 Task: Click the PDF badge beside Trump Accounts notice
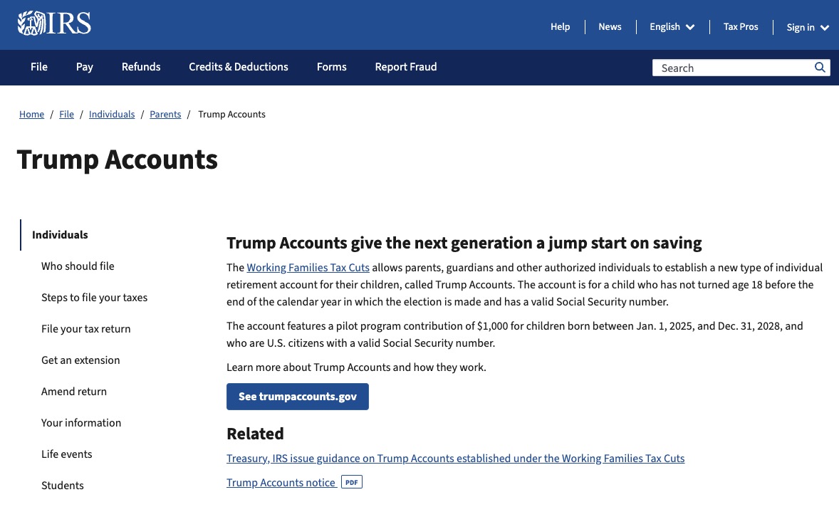click(x=351, y=482)
